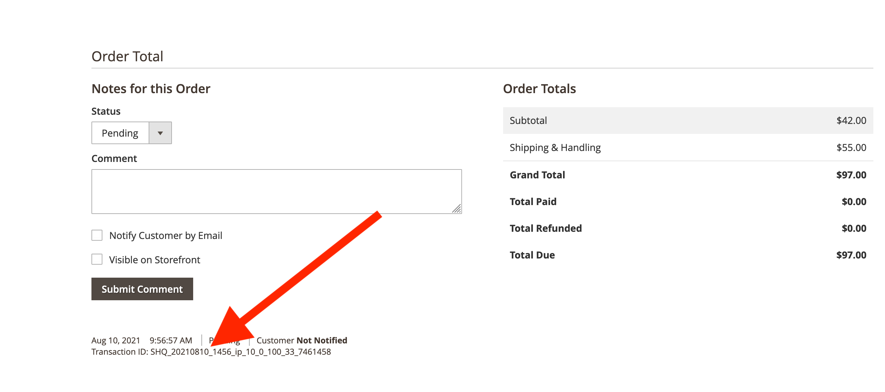Image resolution: width=885 pixels, height=392 pixels.
Task: Click the comment box resize handle
Action: tap(457, 208)
